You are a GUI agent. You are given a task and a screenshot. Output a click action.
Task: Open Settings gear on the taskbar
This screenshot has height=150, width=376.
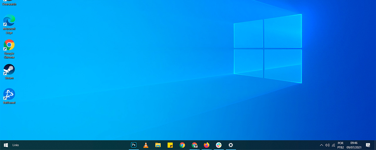[x=231, y=145]
